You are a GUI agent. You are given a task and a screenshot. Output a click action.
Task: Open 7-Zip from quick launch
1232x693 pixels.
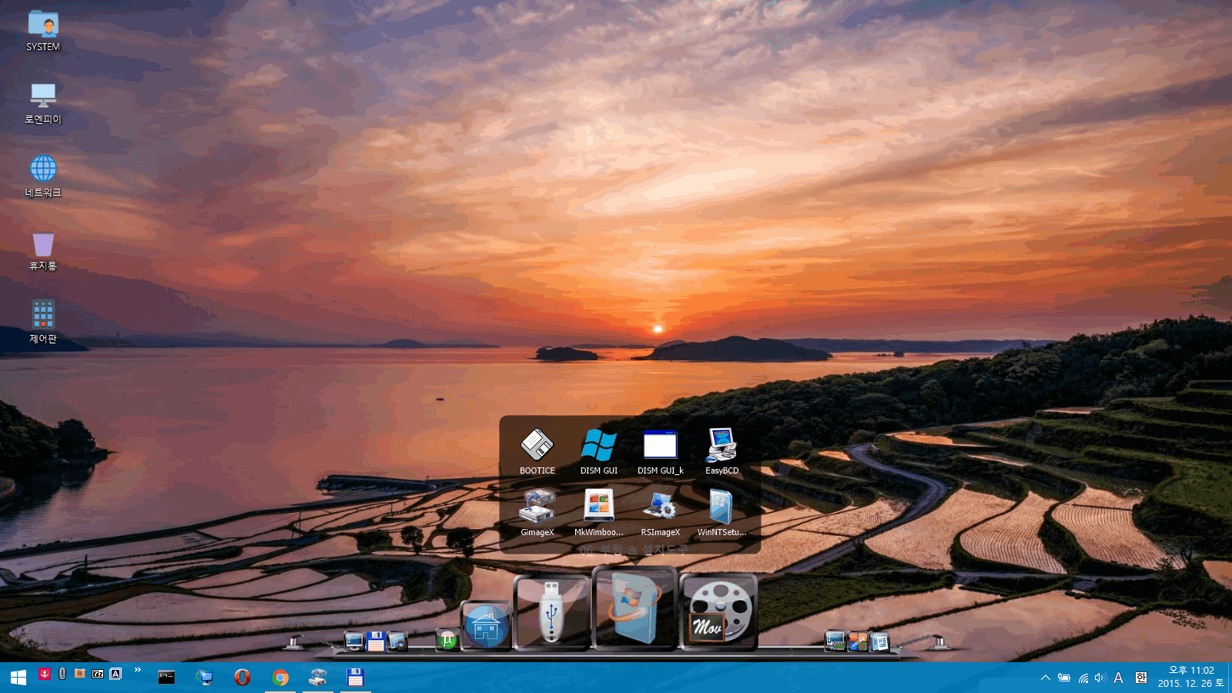[98, 674]
